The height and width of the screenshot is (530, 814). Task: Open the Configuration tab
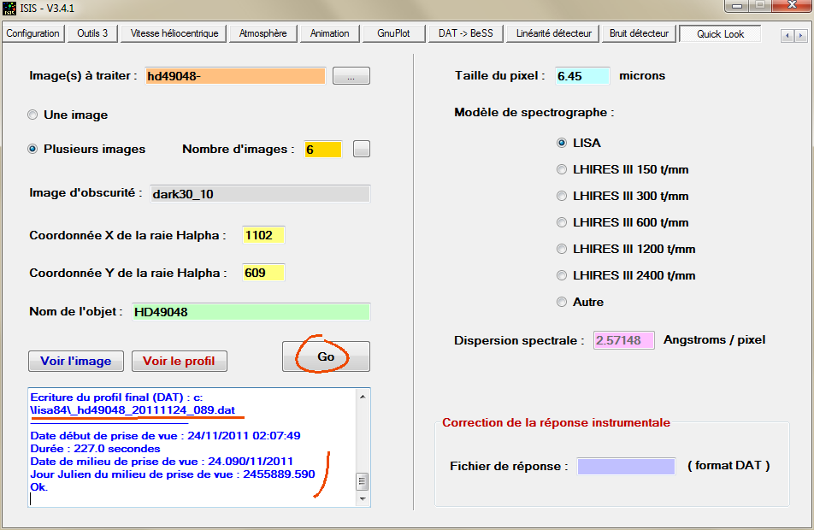tap(33, 33)
